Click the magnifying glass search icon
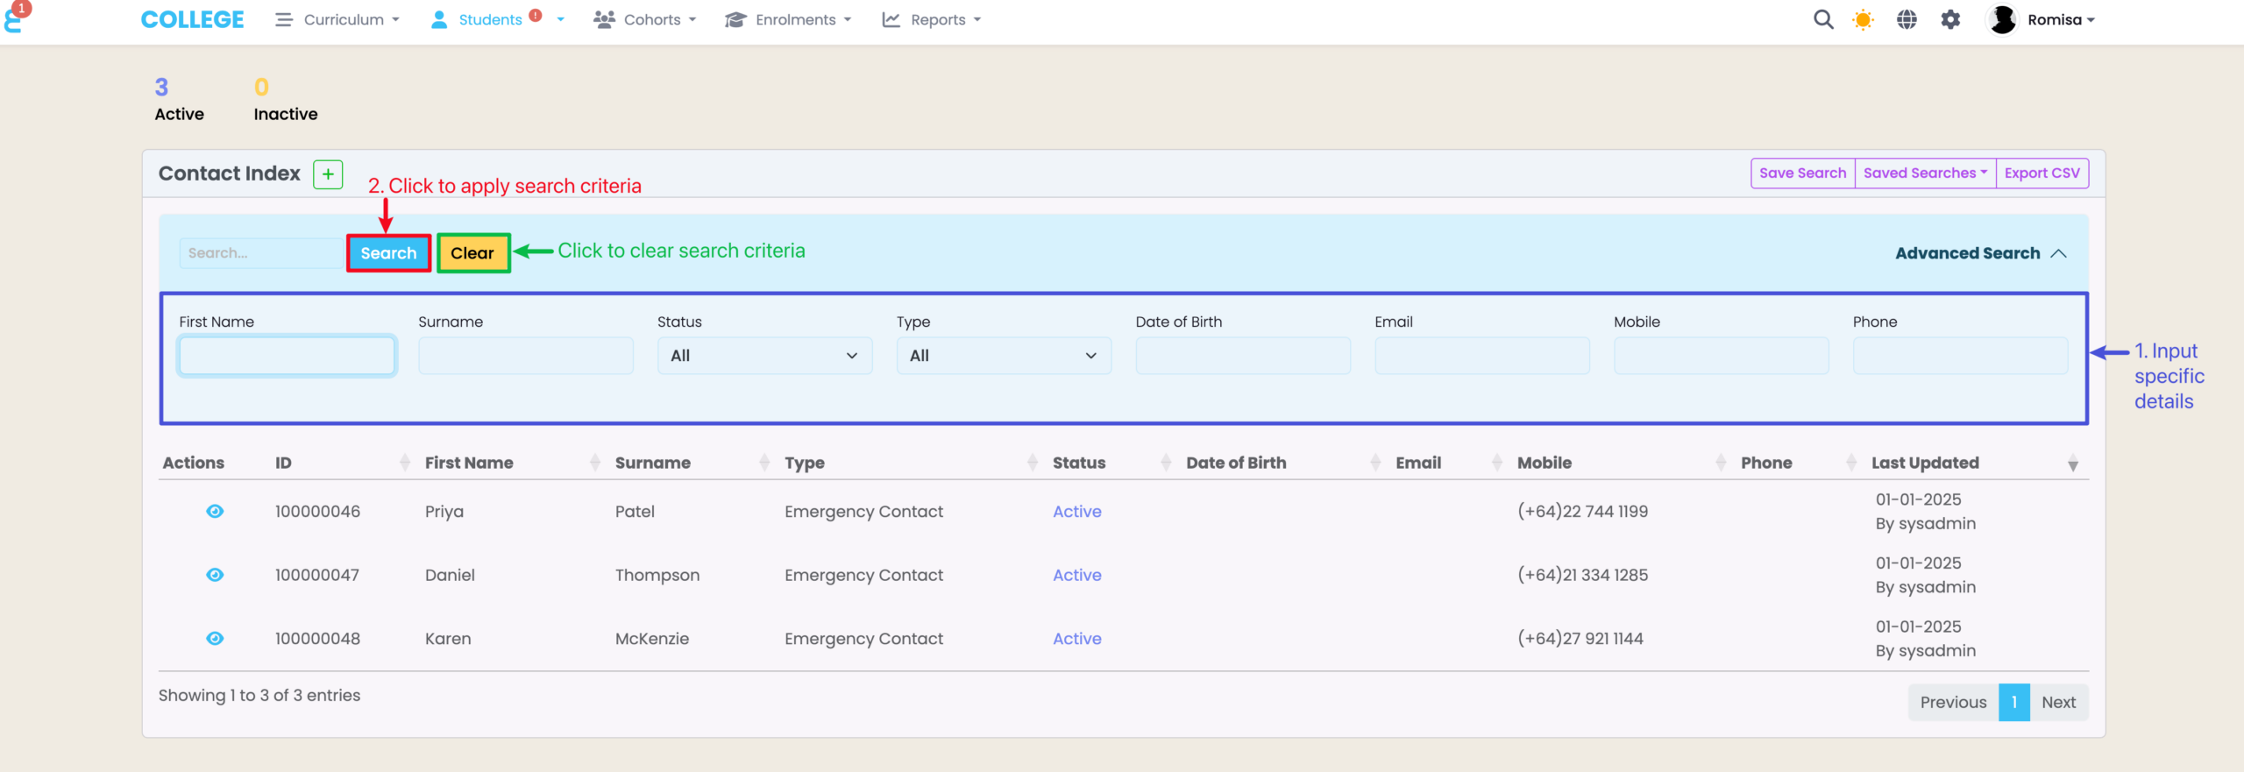 click(x=1823, y=19)
